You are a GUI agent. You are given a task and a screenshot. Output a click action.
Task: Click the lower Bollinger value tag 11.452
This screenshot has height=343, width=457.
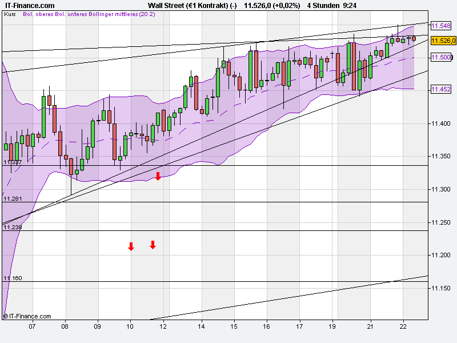(x=441, y=89)
